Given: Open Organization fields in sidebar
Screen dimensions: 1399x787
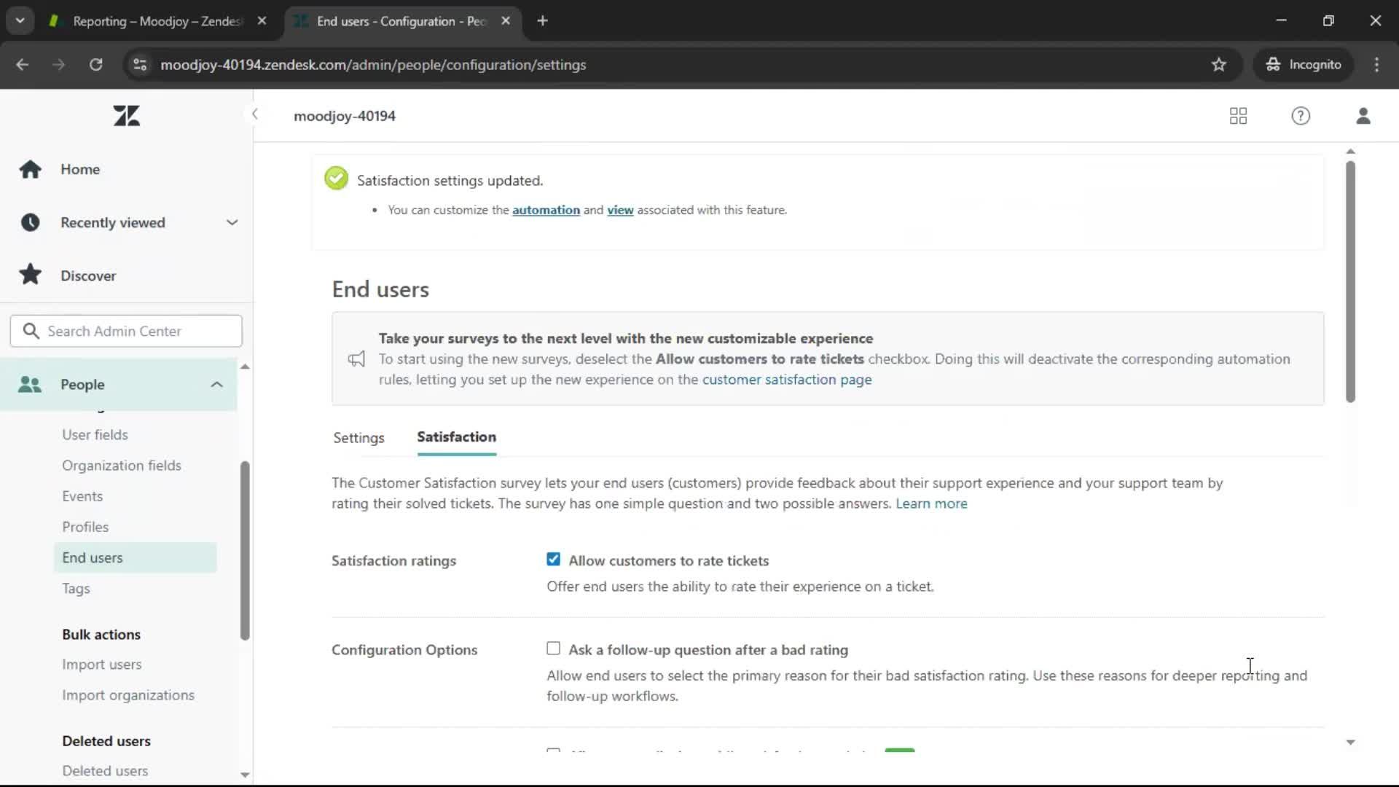Looking at the screenshot, I should pyautogui.click(x=122, y=466).
